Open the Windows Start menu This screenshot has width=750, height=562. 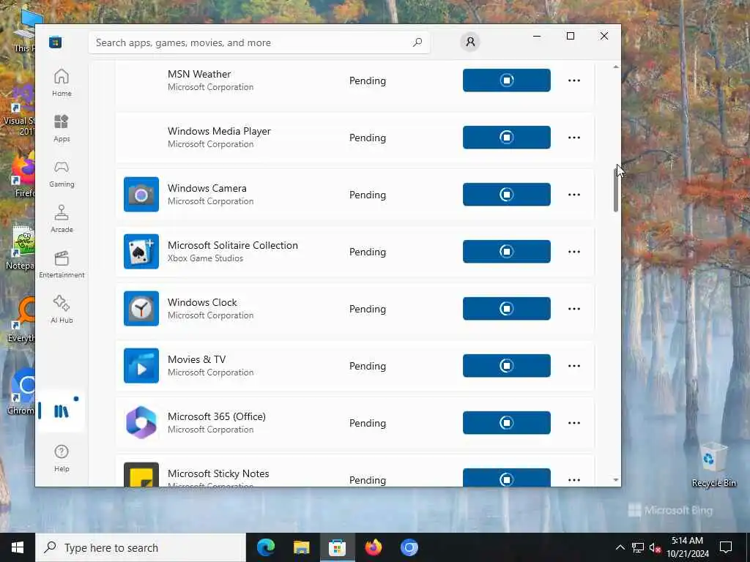[x=18, y=547]
